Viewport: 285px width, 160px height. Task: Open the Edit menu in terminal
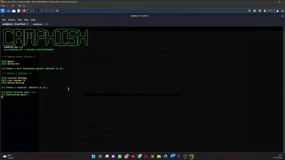coord(20,20)
